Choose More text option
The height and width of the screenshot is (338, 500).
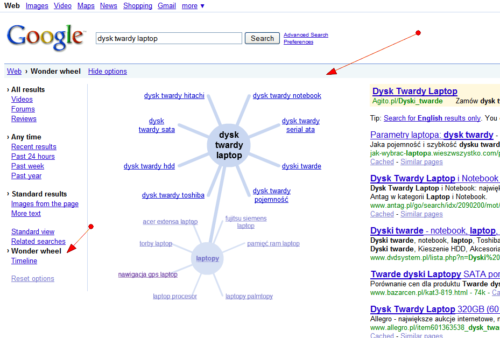click(x=26, y=213)
